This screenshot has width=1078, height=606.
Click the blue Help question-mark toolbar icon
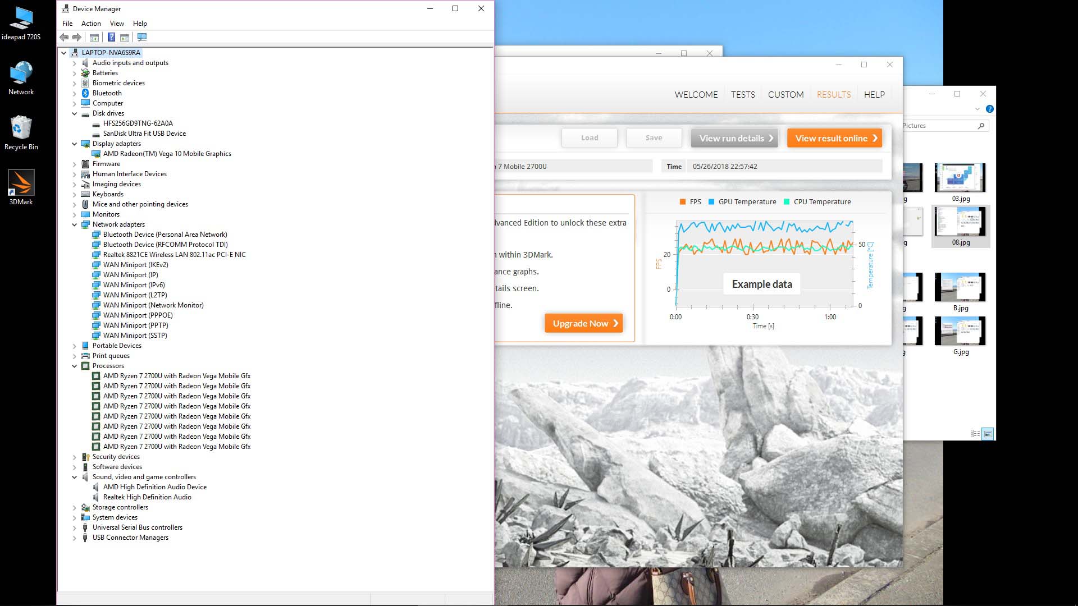tap(111, 37)
